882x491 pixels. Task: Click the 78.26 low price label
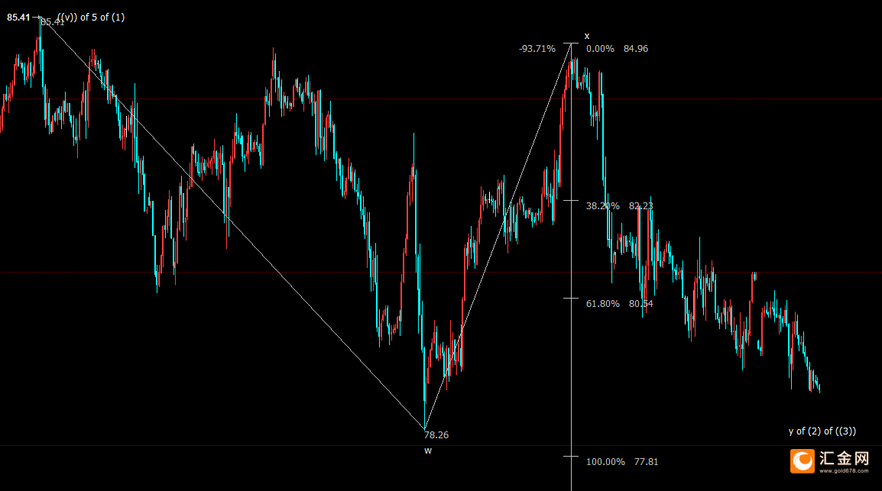[436, 434]
